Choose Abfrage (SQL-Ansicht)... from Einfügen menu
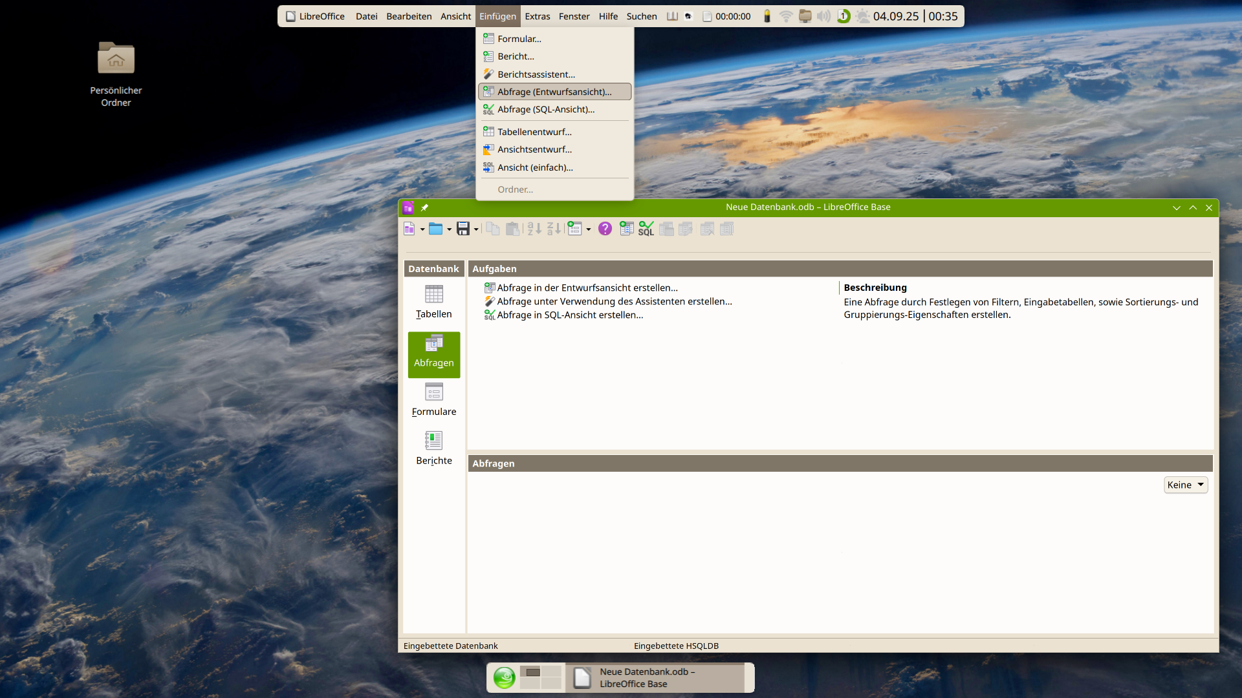This screenshot has width=1242, height=698. click(x=545, y=109)
